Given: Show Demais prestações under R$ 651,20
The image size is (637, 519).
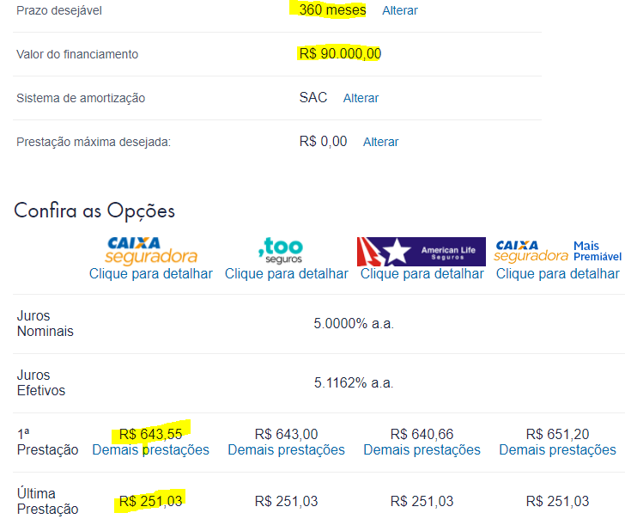Looking at the screenshot, I should (x=558, y=450).
